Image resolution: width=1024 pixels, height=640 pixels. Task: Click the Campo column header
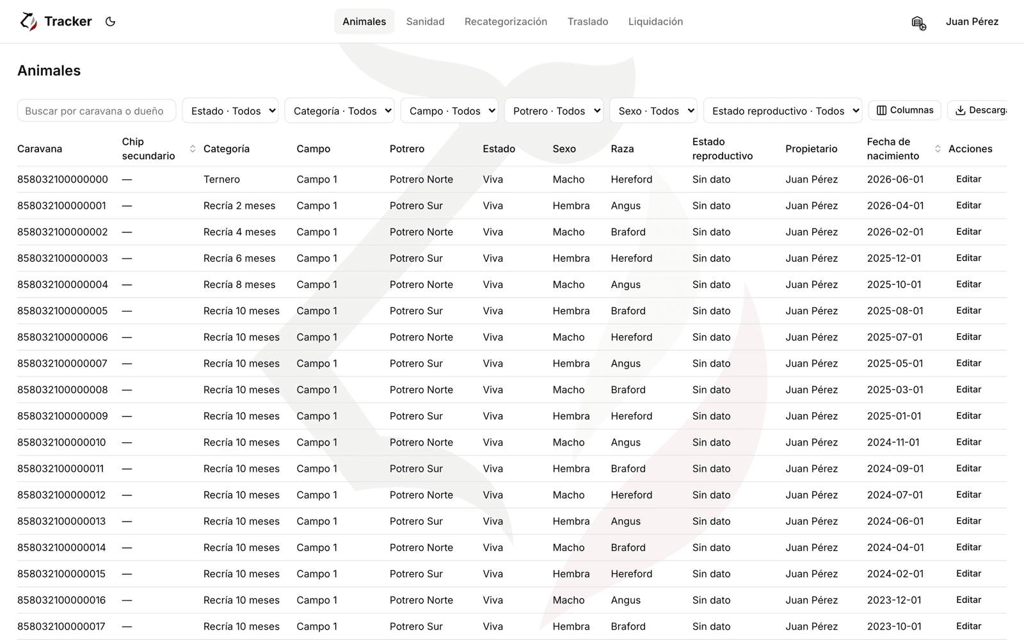[x=314, y=149]
